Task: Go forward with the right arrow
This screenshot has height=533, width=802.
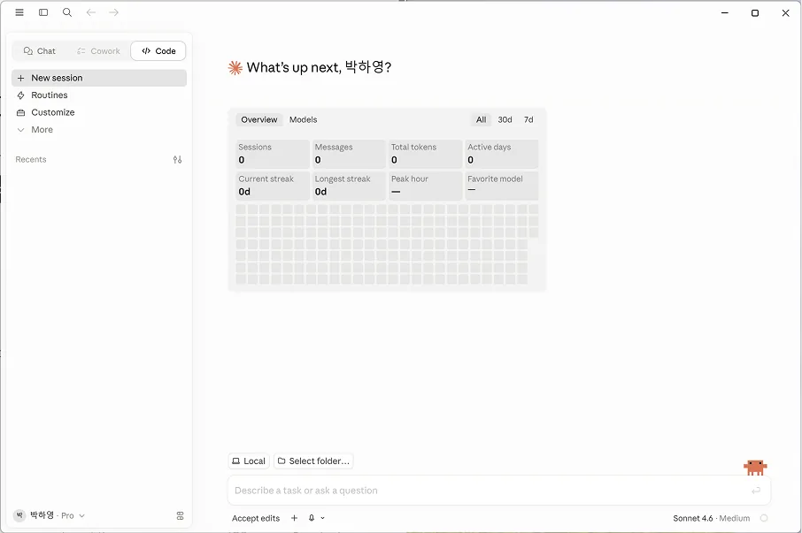Action: 113,12
